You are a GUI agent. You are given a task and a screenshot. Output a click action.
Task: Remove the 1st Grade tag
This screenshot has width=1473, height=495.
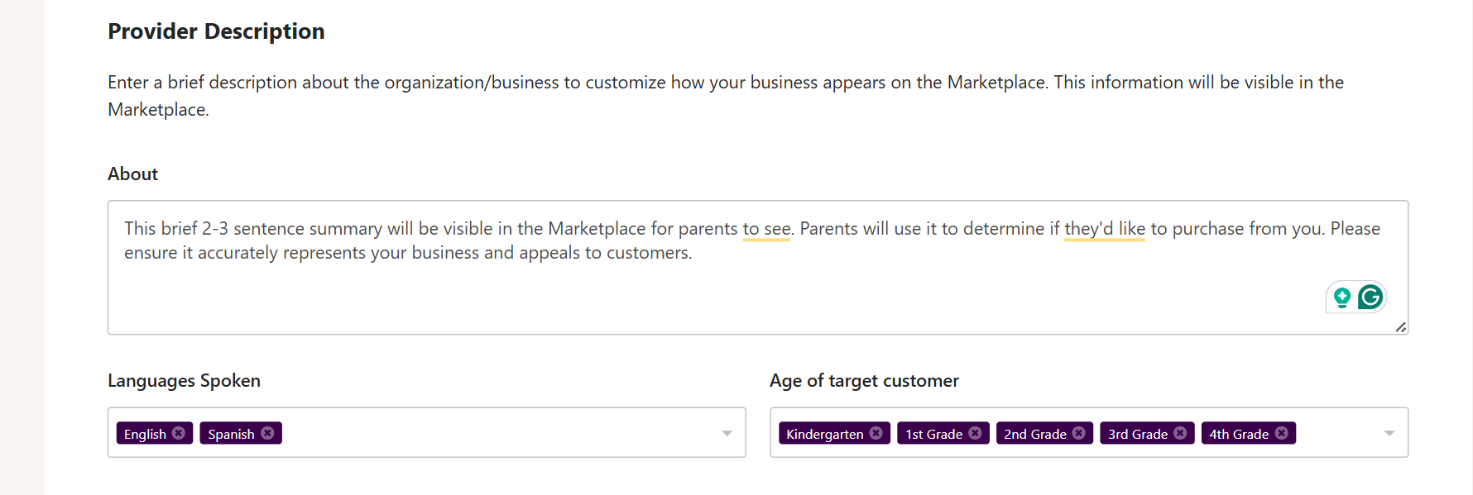tap(975, 433)
